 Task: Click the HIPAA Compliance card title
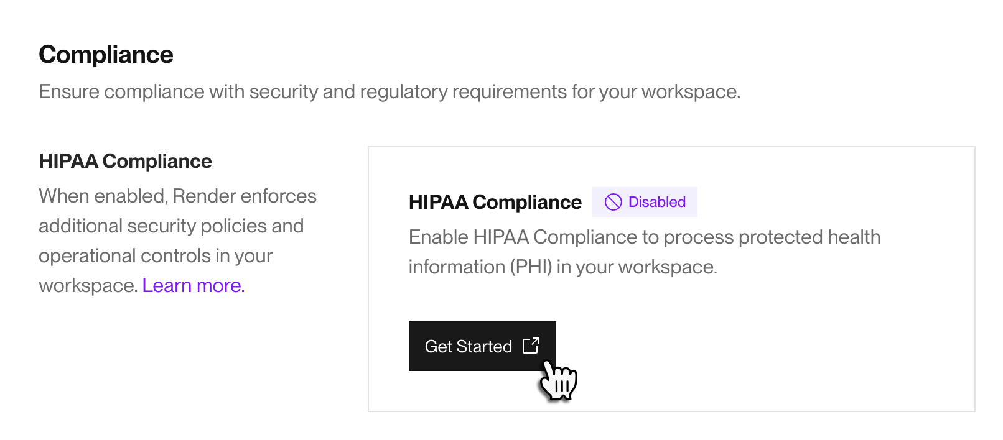pyautogui.click(x=495, y=201)
